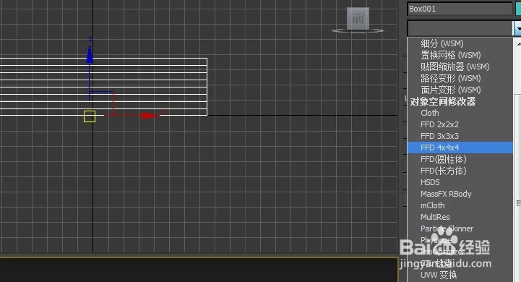The image size is (521, 282).
Task: Click the yellow square gizmo handle
Action: pos(90,116)
